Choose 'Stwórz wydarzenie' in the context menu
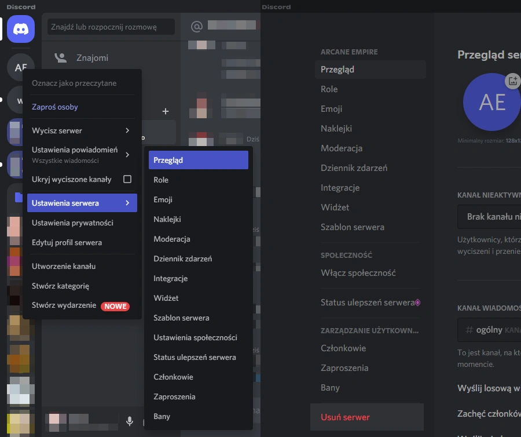The width and height of the screenshot is (521, 437). (x=82, y=305)
